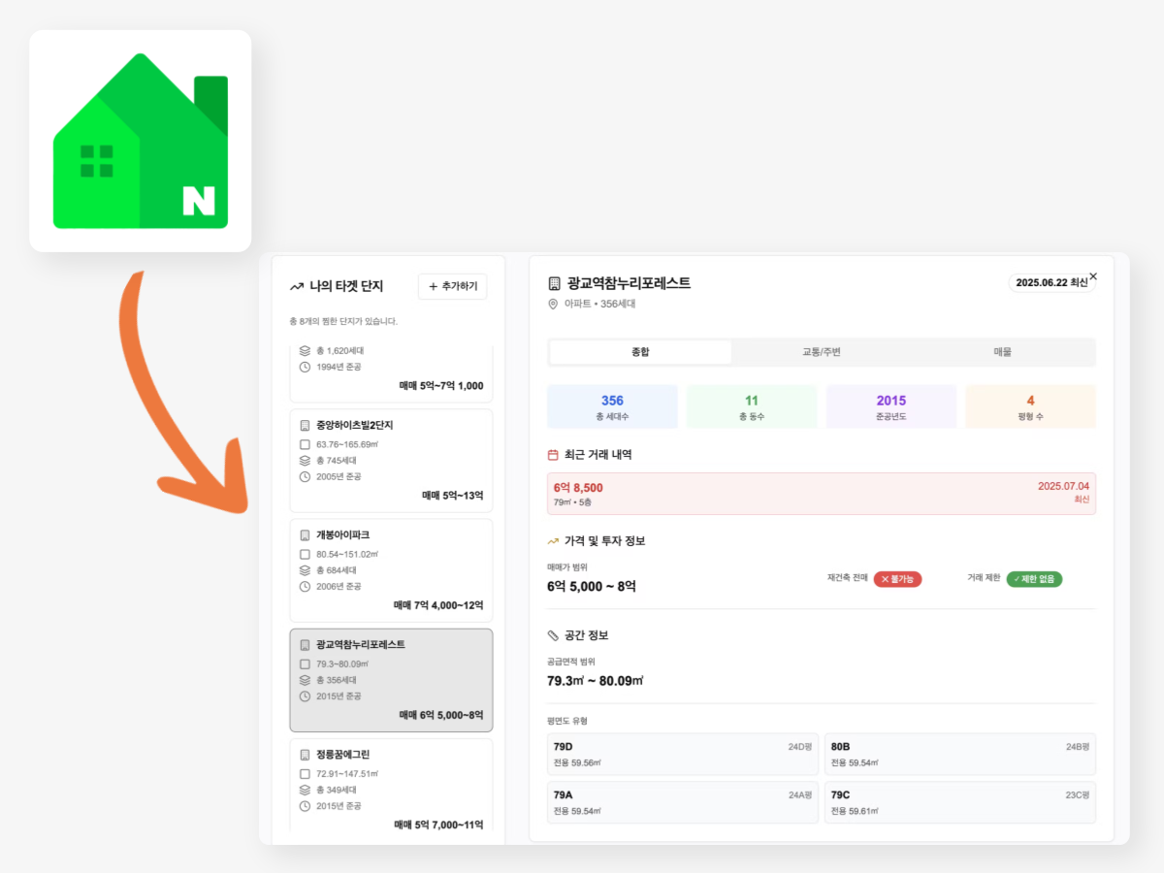The width and height of the screenshot is (1164, 873).
Task: Click the price text 매매 7억 4,000~12억
Action: click(x=438, y=605)
